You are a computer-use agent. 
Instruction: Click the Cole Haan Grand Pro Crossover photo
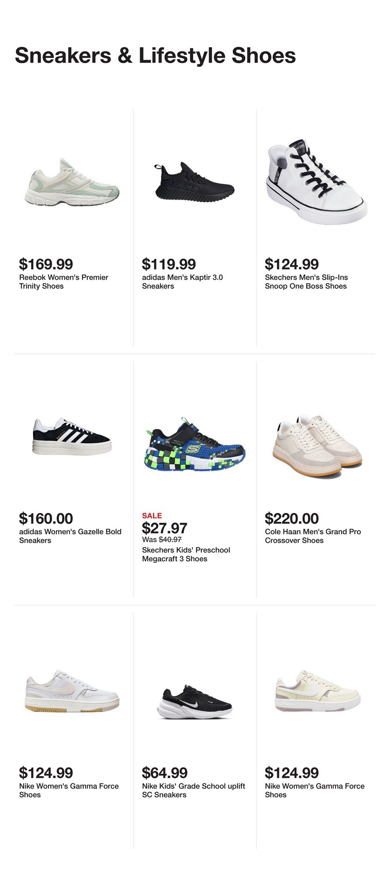coord(317,445)
